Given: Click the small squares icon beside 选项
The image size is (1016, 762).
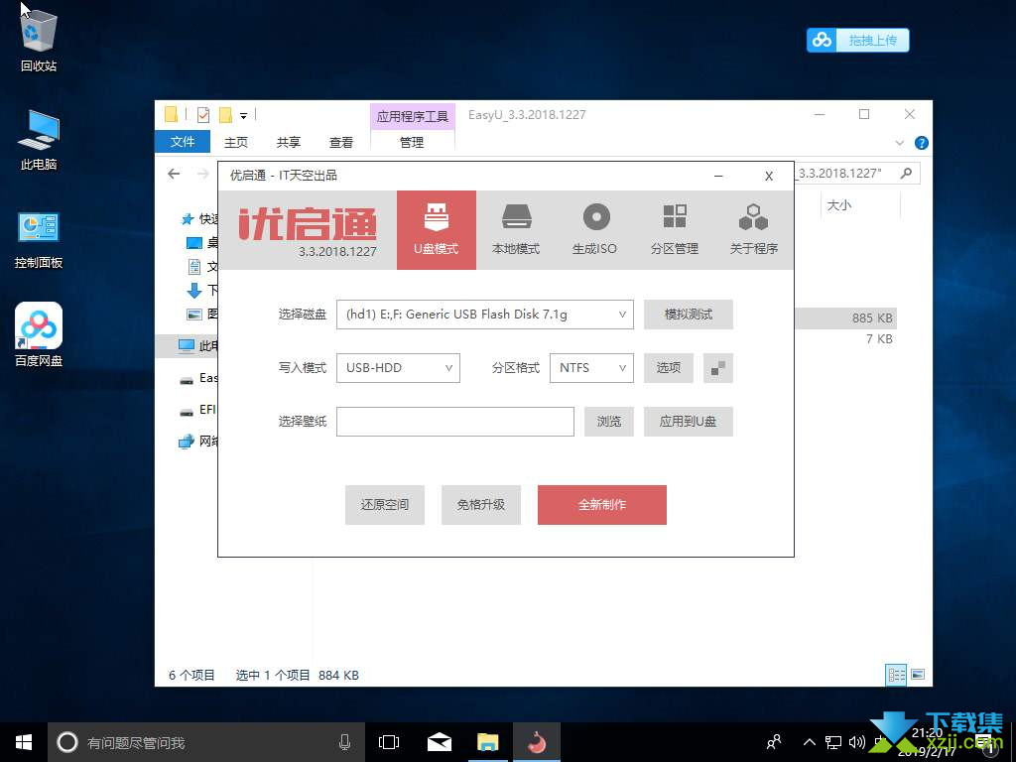Looking at the screenshot, I should [718, 368].
